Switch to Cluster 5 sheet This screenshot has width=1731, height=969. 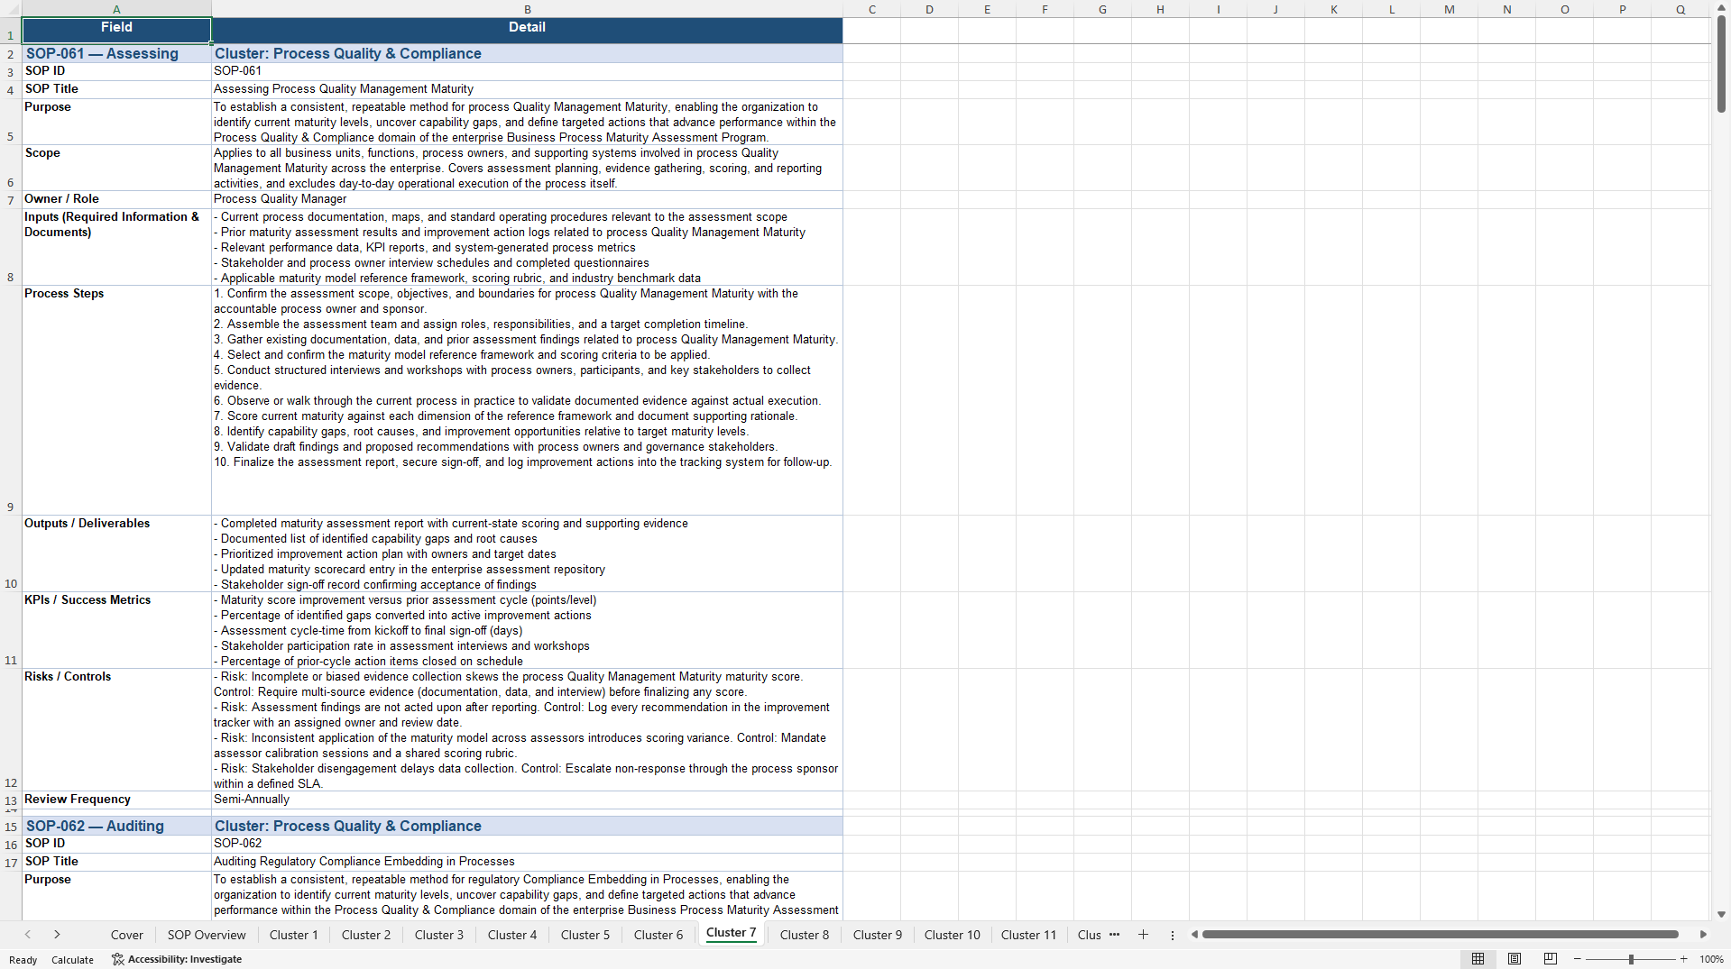click(x=585, y=935)
